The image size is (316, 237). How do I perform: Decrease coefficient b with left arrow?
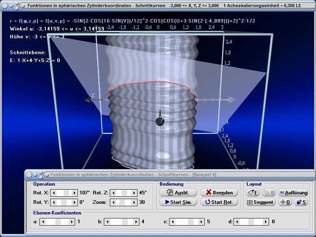tap(107, 222)
